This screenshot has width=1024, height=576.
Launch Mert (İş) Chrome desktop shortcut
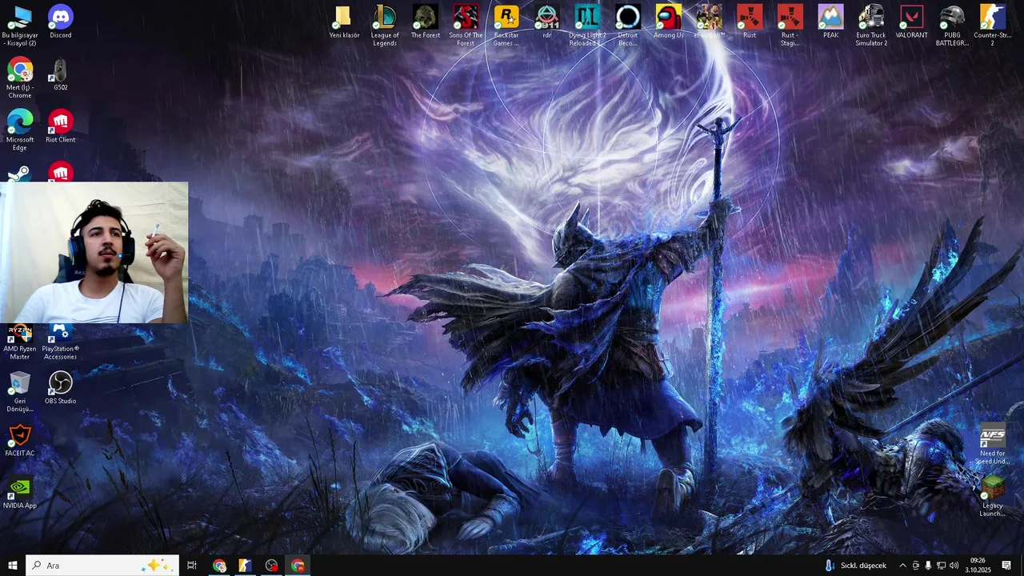[20, 78]
